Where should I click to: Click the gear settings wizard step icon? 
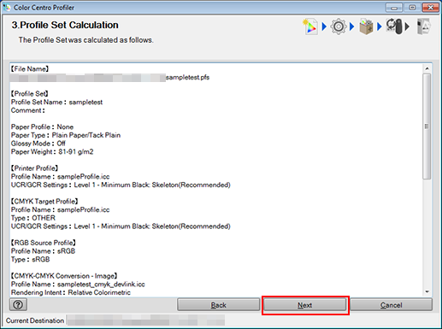pyautogui.click(x=339, y=26)
